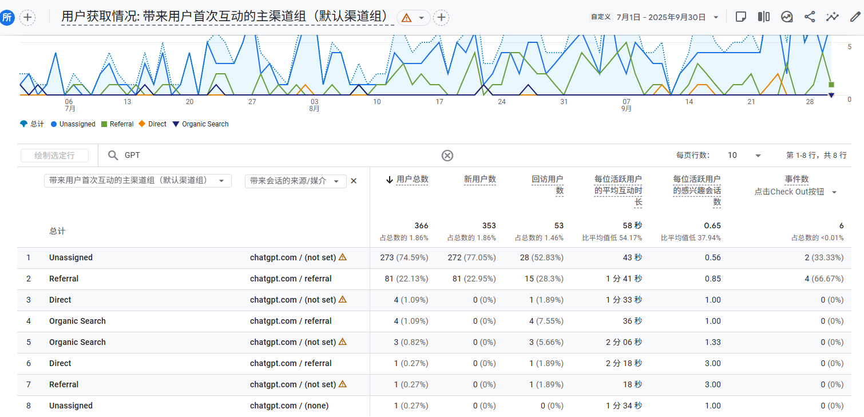Open the compare view columns icon
The image size is (864, 417).
pos(763,17)
